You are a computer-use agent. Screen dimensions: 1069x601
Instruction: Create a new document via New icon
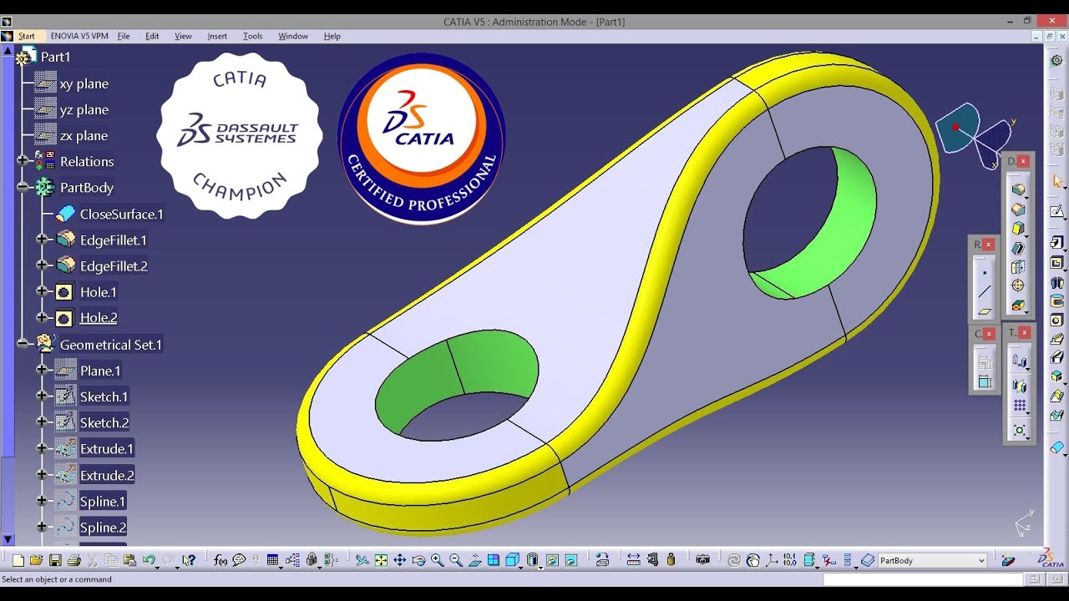[x=18, y=560]
